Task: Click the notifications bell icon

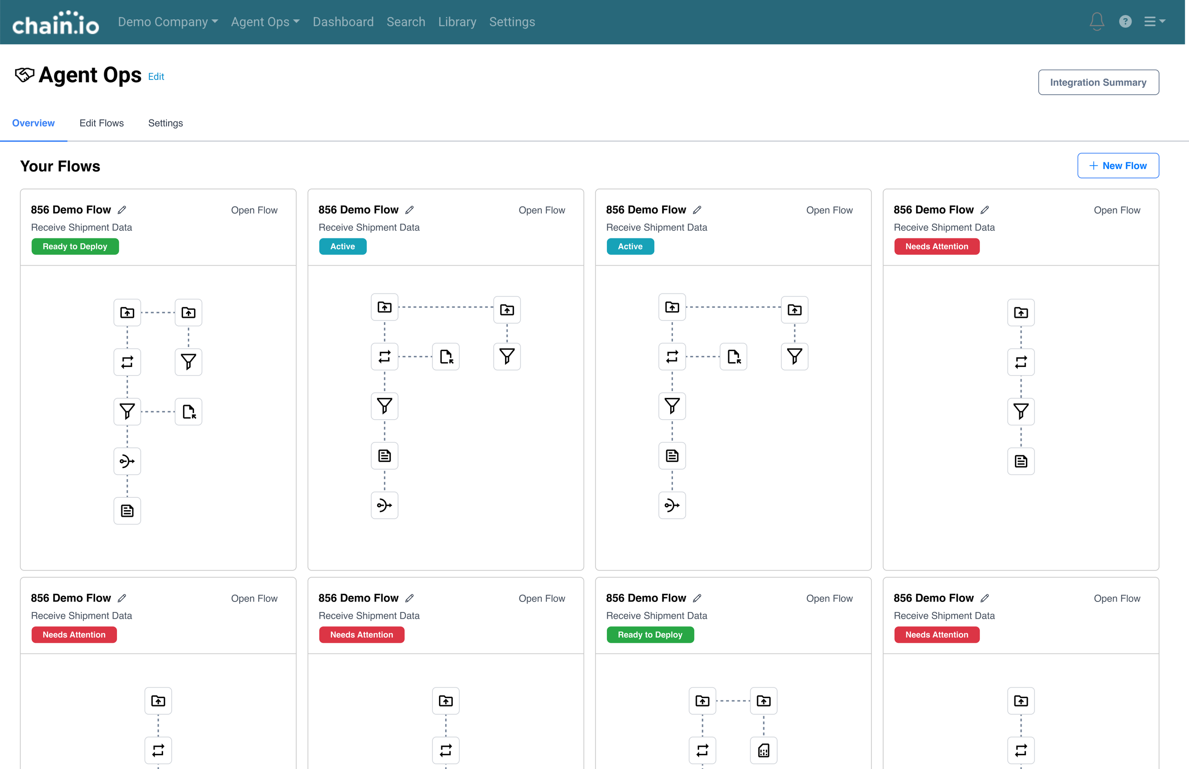Action: tap(1096, 21)
